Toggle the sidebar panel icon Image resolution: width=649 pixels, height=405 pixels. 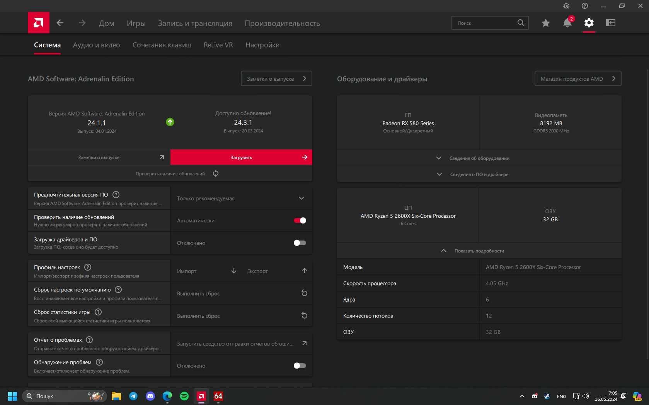[x=611, y=23]
